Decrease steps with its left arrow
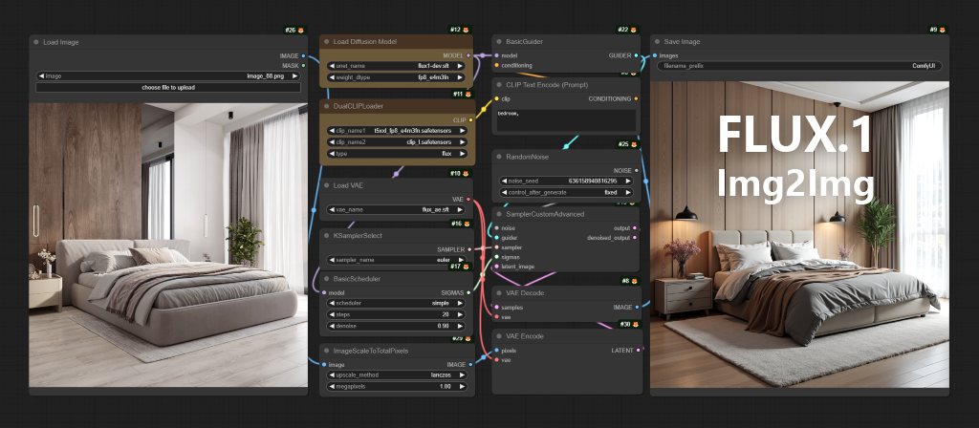This screenshot has width=979, height=428. [x=331, y=314]
